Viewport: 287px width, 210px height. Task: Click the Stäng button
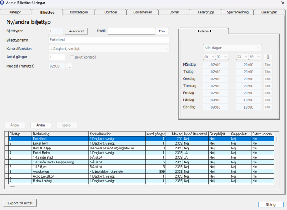click(x=271, y=204)
